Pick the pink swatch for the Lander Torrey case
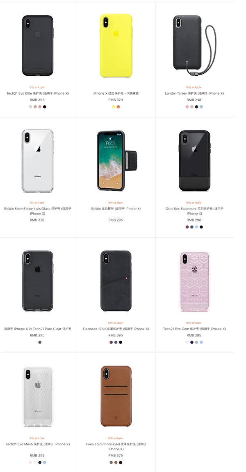The width and height of the screenshot is (246, 472). 187,106
